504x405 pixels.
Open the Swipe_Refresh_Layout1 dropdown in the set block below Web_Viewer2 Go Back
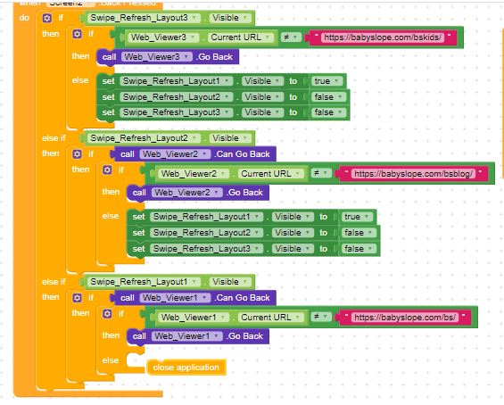pyautogui.click(x=206, y=217)
